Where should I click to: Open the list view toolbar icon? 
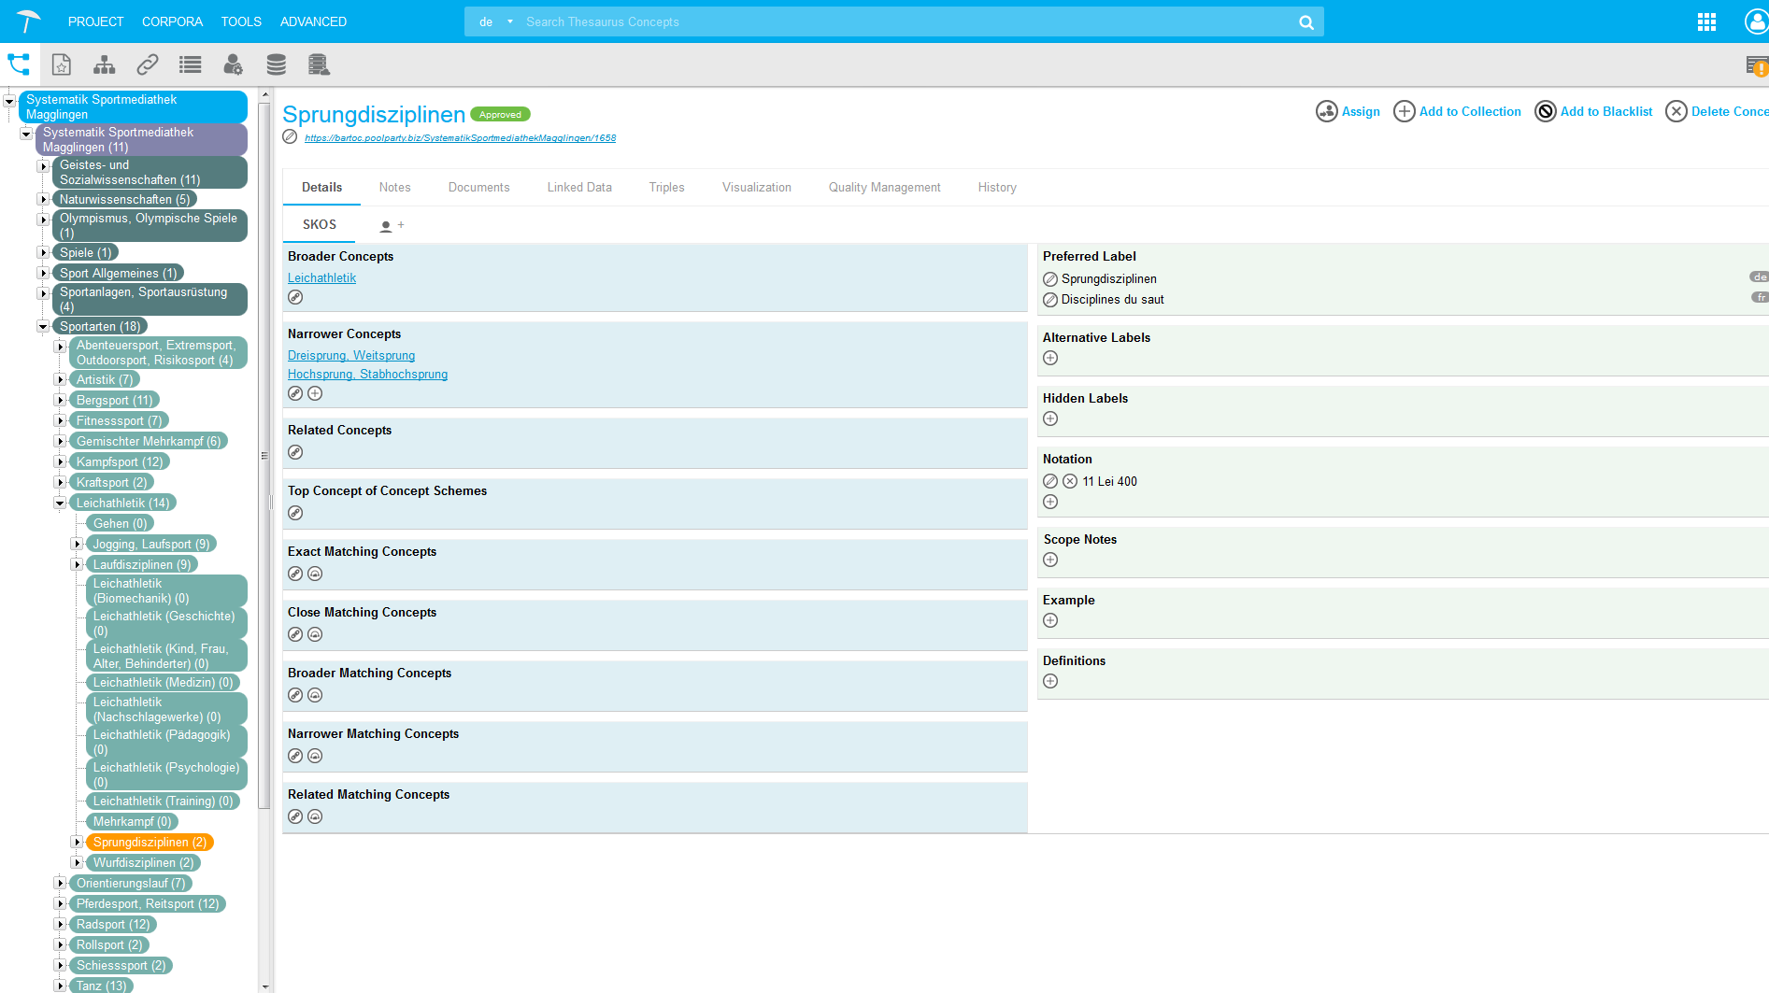click(x=191, y=64)
